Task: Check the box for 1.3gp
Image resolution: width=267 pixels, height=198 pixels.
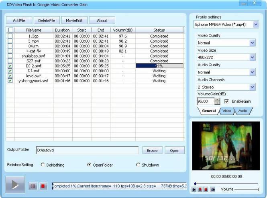Action: click(x=10, y=36)
